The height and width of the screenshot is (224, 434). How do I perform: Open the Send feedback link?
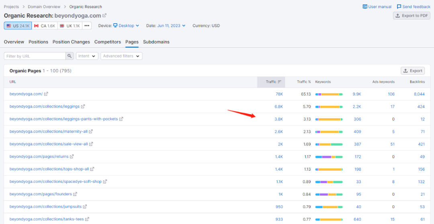(x=414, y=7)
